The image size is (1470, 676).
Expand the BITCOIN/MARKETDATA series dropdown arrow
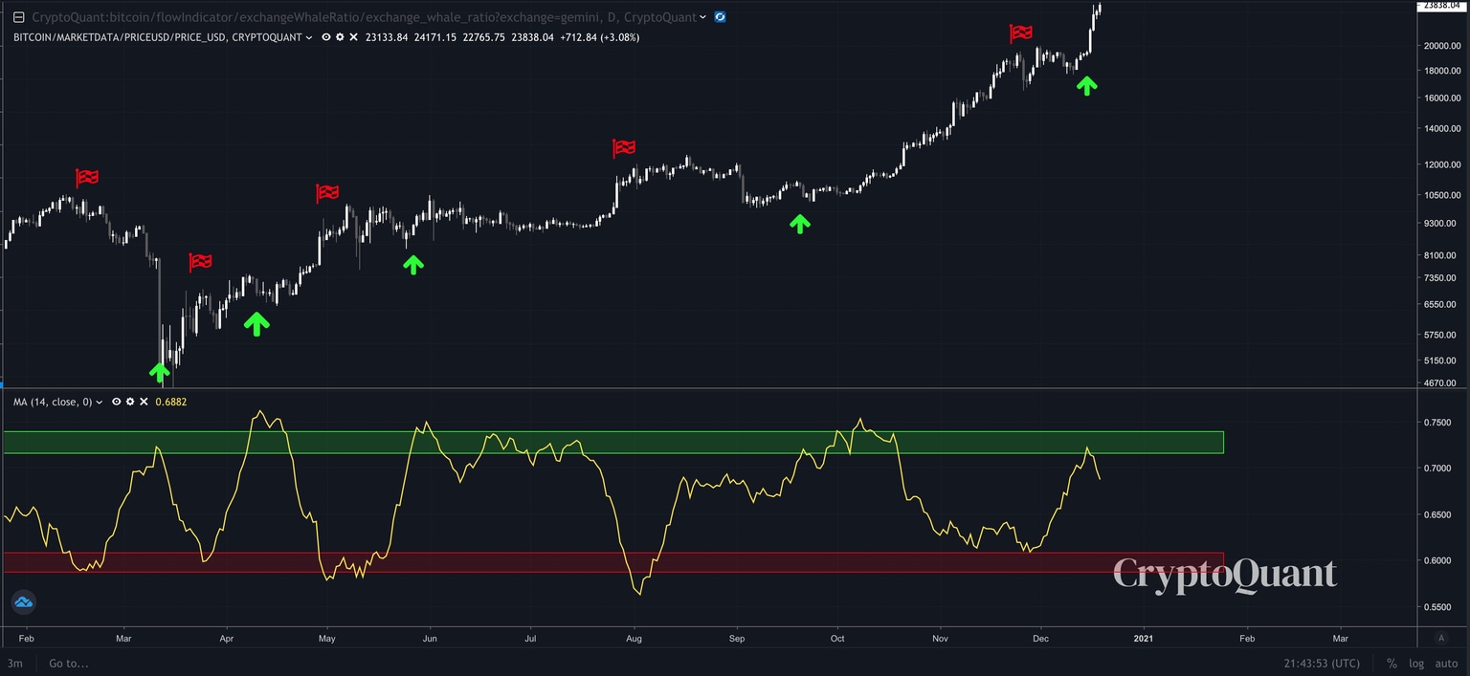(309, 37)
